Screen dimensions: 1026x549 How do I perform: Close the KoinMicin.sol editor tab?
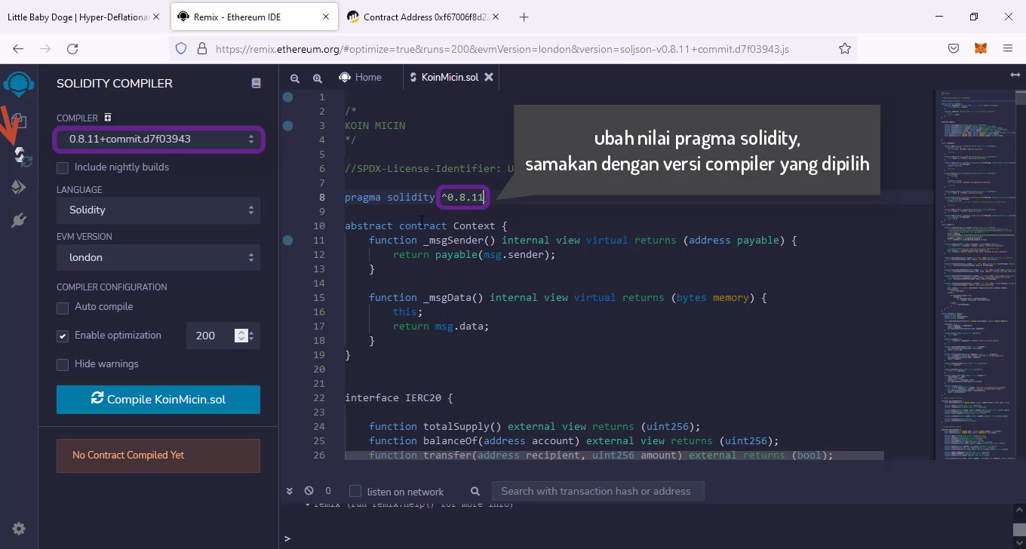click(489, 77)
